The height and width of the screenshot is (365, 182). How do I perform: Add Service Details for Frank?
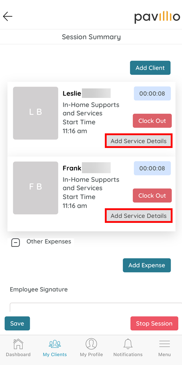(x=139, y=216)
